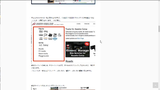Open the Content Manager banner thumbnail

[x=77, y=49]
